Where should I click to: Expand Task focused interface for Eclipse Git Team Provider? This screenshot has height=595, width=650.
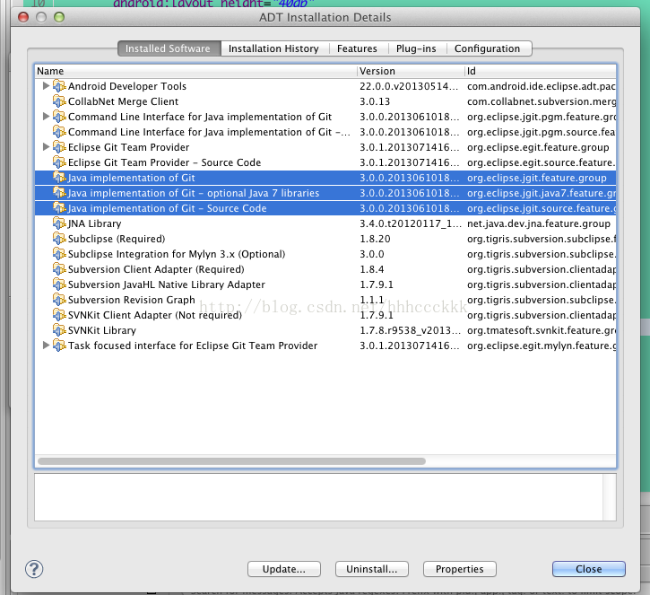coord(46,346)
